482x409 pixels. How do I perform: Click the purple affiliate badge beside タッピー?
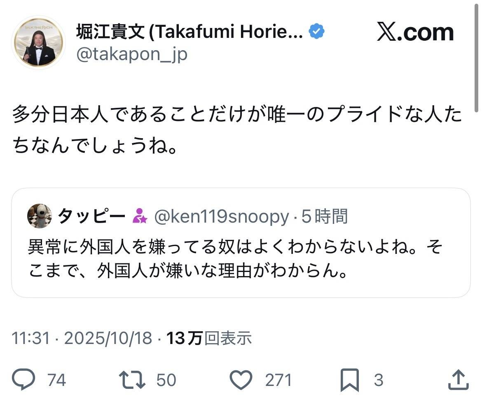[x=140, y=216]
